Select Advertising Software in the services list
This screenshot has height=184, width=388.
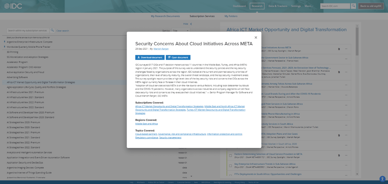click(x=17, y=77)
